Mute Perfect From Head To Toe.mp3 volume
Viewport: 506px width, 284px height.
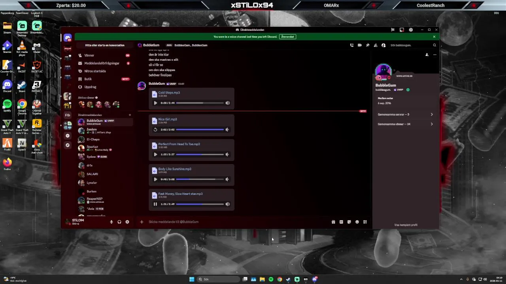point(227,154)
